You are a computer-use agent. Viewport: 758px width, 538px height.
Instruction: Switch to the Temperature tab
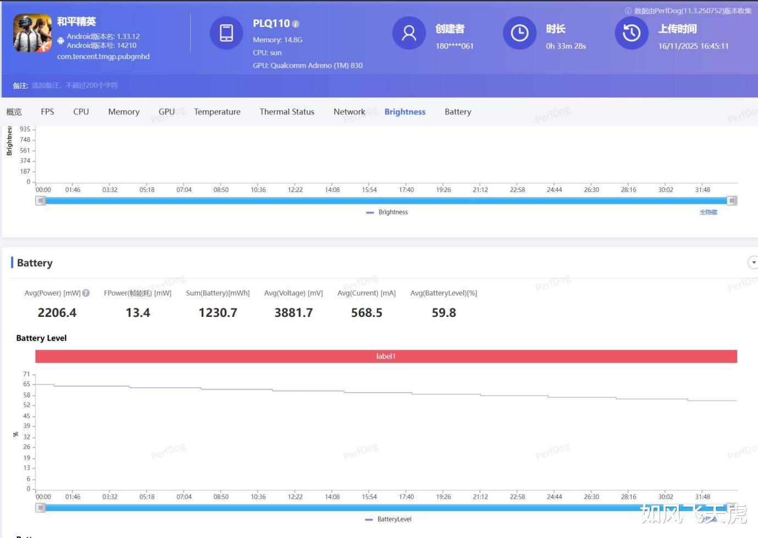tap(217, 112)
